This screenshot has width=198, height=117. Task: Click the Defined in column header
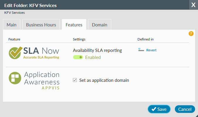[x=145, y=39]
